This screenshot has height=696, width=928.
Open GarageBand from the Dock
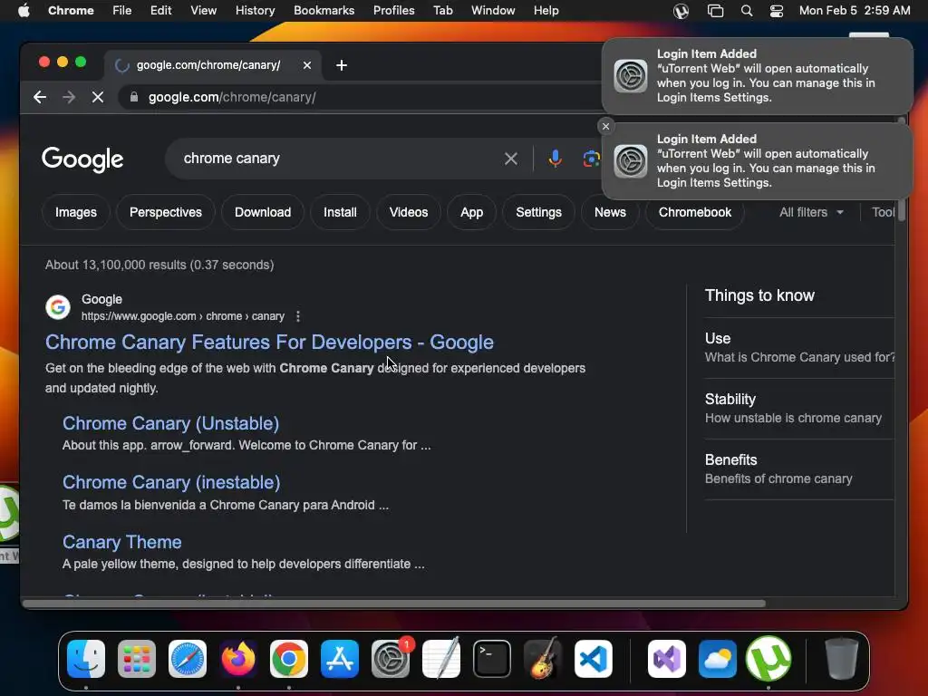point(543,658)
